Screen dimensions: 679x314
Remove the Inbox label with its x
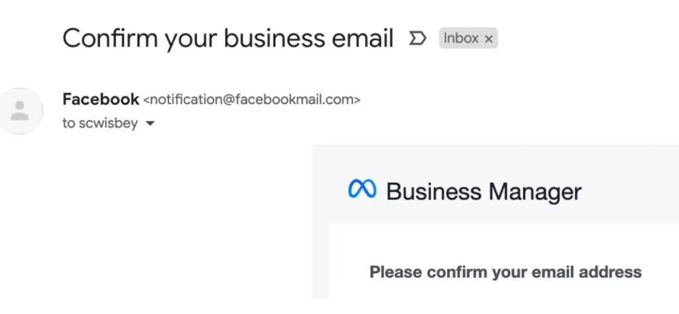click(489, 39)
